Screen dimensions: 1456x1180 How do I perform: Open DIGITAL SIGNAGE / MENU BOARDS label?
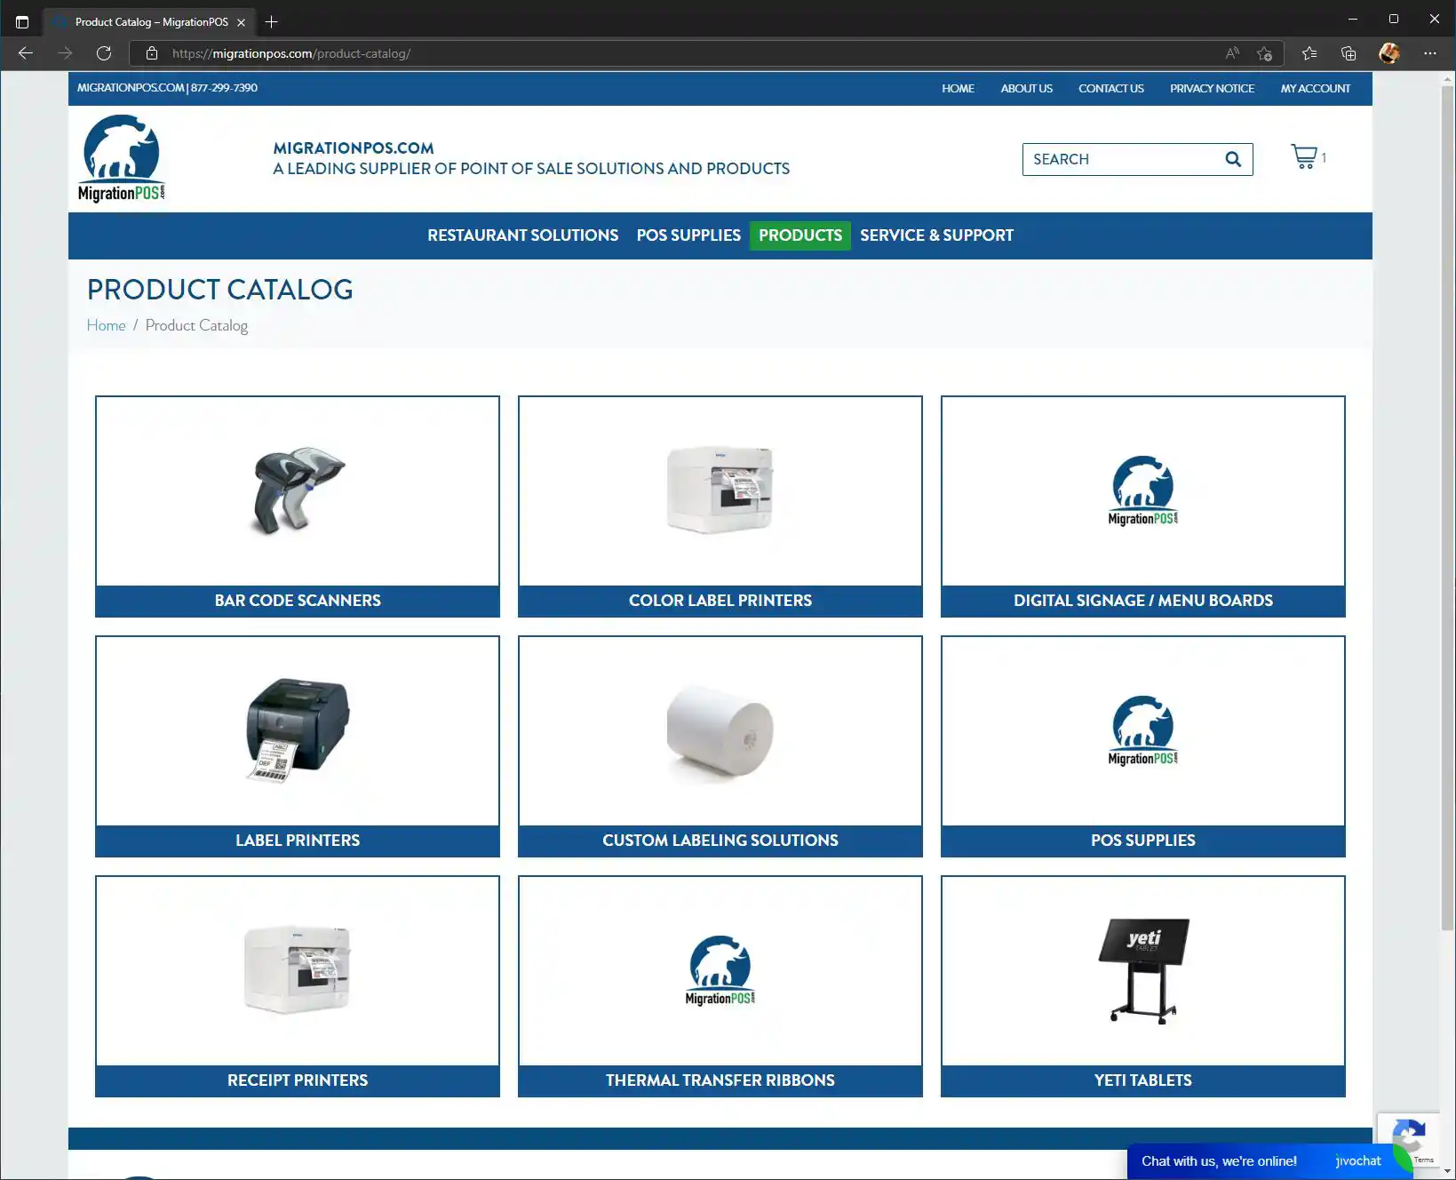click(x=1143, y=601)
